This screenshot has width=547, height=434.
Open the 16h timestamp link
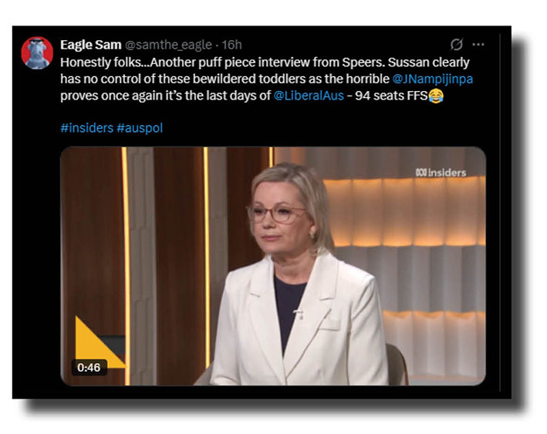(x=231, y=45)
